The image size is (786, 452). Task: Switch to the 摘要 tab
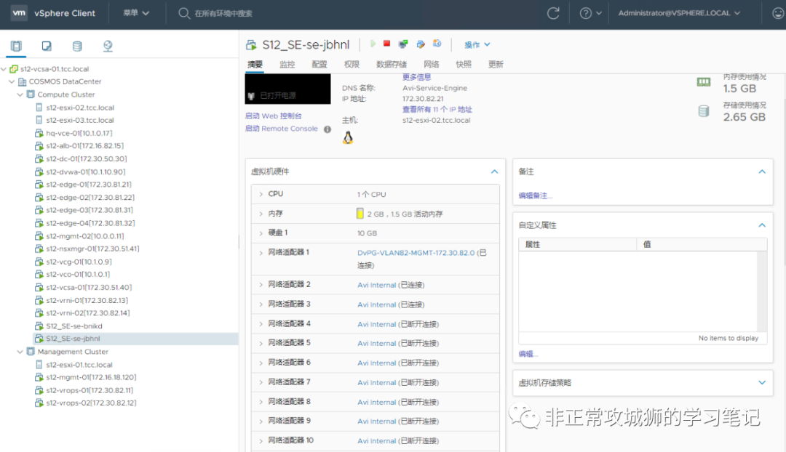pyautogui.click(x=255, y=65)
